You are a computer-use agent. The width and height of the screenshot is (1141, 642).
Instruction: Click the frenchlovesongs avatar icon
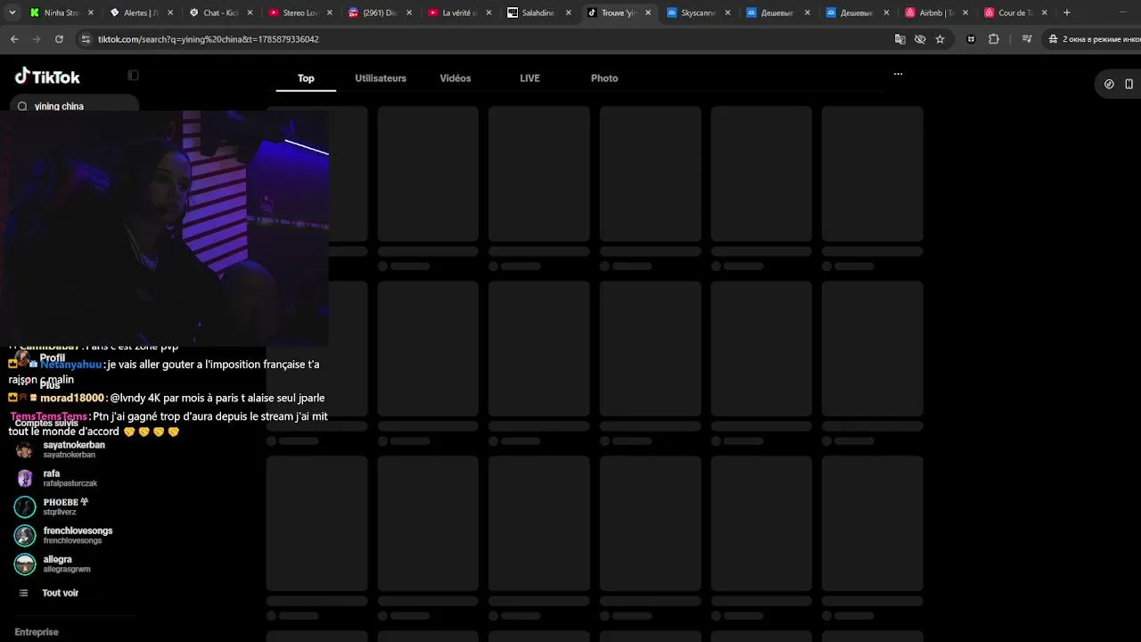point(25,535)
